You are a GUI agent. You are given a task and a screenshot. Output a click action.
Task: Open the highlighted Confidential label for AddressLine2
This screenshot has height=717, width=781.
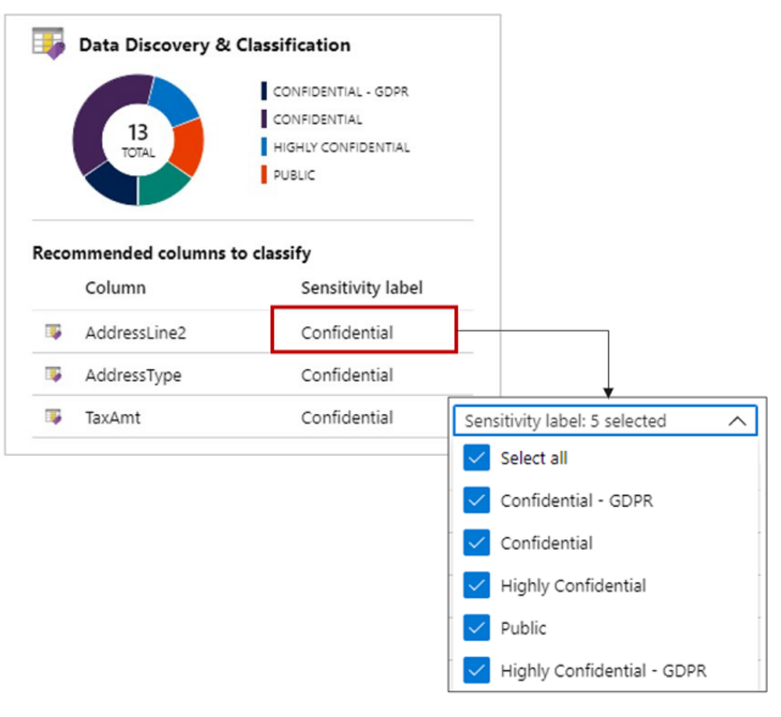(364, 330)
